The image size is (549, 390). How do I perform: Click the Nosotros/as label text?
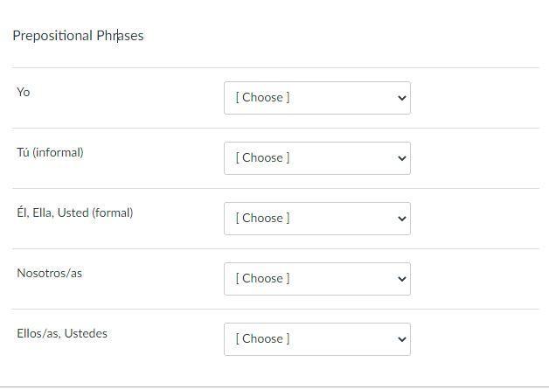(49, 273)
